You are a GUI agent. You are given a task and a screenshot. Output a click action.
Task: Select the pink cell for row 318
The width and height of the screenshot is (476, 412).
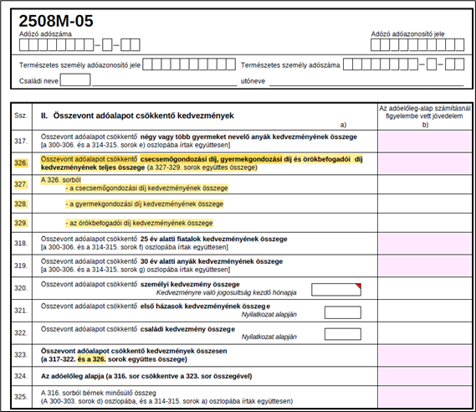pyautogui.click(x=425, y=244)
